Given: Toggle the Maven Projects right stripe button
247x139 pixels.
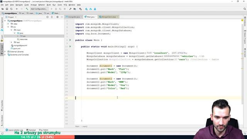Looking at the screenshot, I should (x=245, y=37).
